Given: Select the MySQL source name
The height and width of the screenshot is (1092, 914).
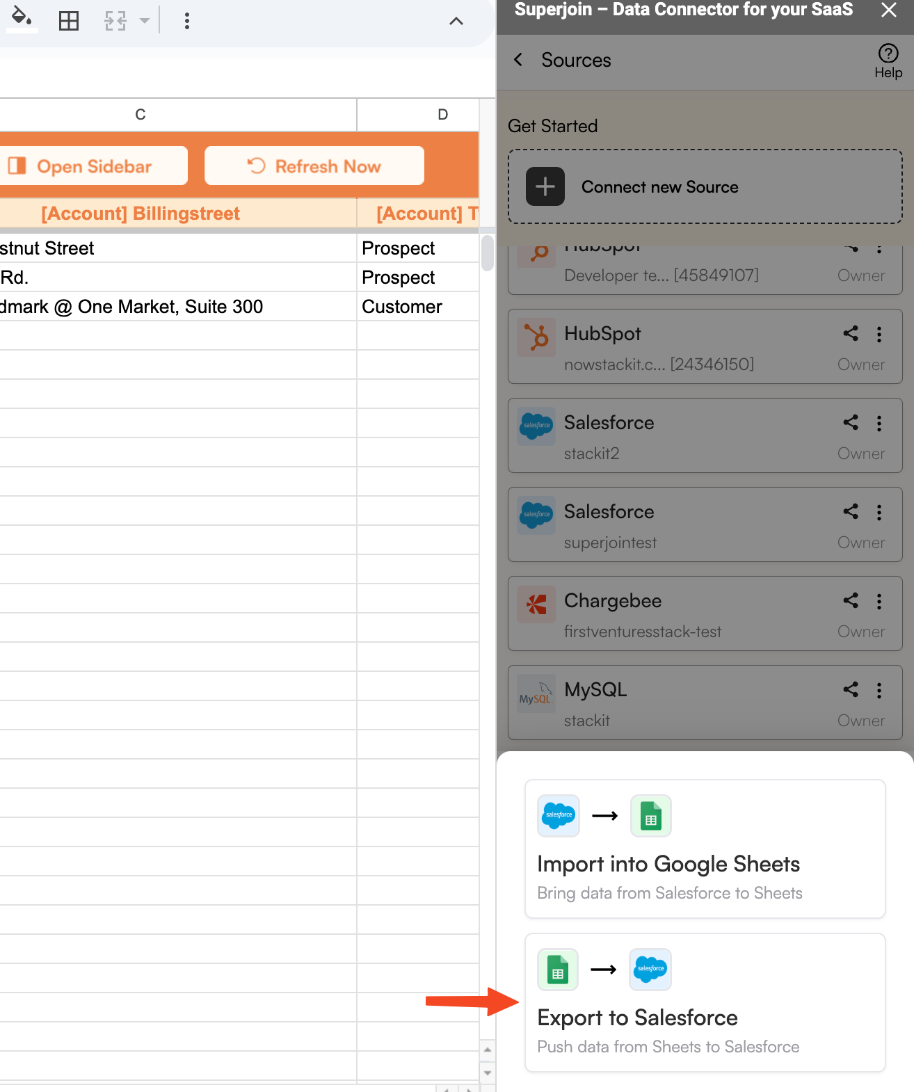Looking at the screenshot, I should [x=595, y=690].
